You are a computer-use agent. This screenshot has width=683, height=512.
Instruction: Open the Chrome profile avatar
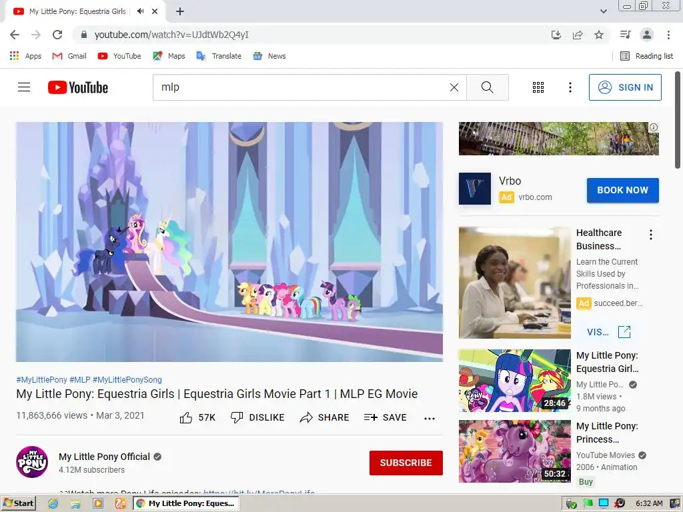[647, 35]
